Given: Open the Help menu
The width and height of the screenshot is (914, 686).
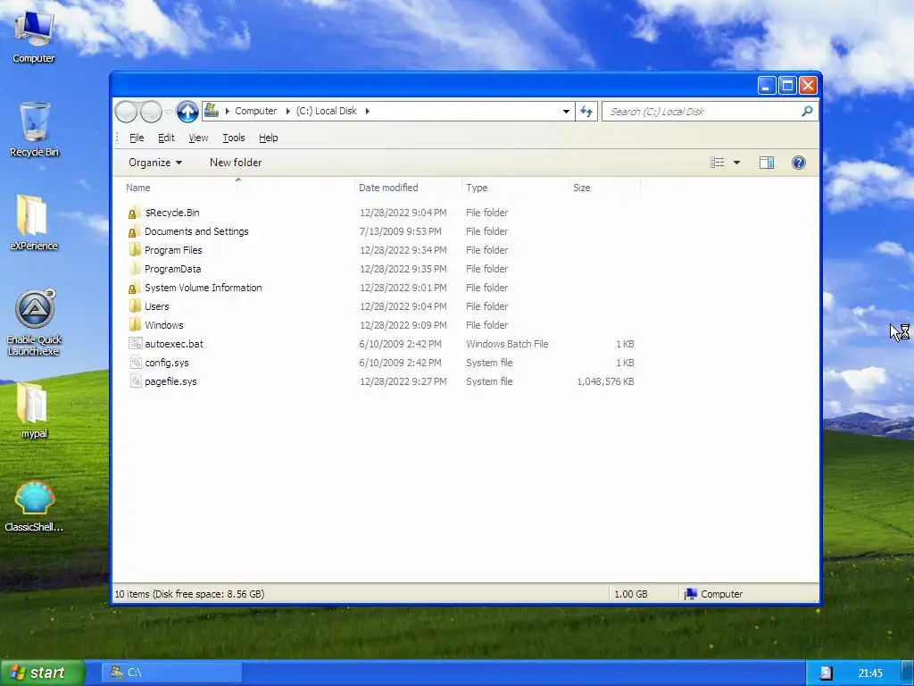Looking at the screenshot, I should click(268, 138).
